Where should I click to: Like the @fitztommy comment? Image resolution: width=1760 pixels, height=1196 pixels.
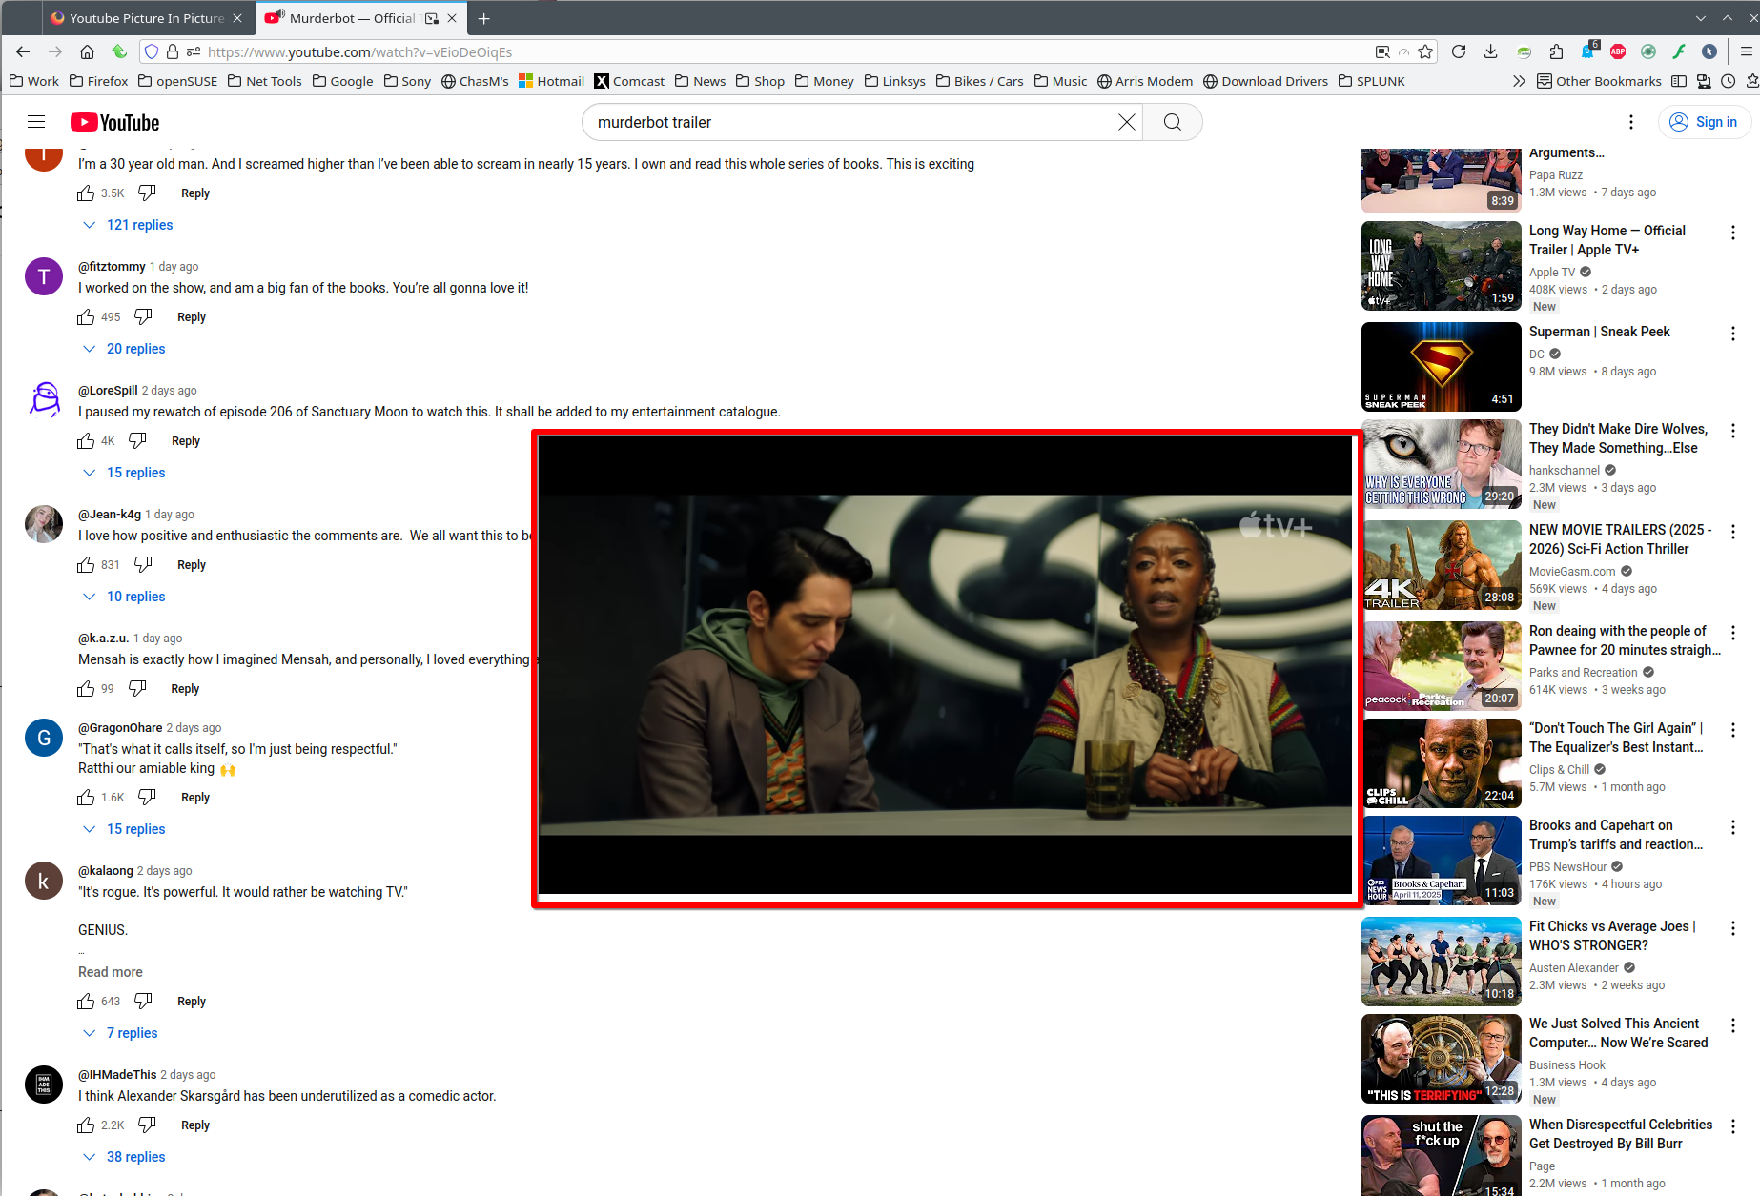pos(86,316)
